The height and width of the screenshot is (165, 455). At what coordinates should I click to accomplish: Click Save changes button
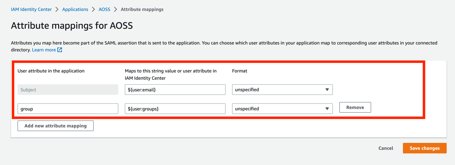click(x=424, y=148)
